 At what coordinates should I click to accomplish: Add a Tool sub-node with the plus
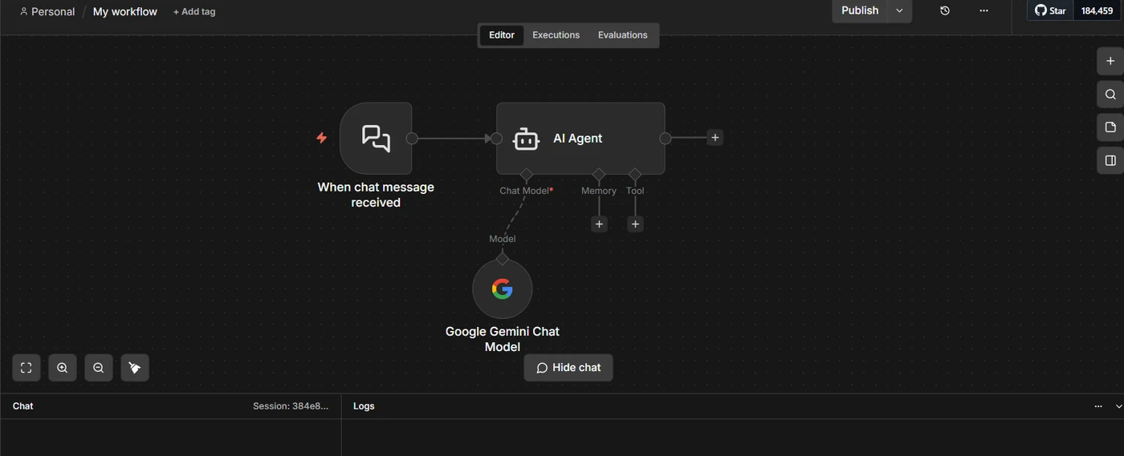point(635,224)
